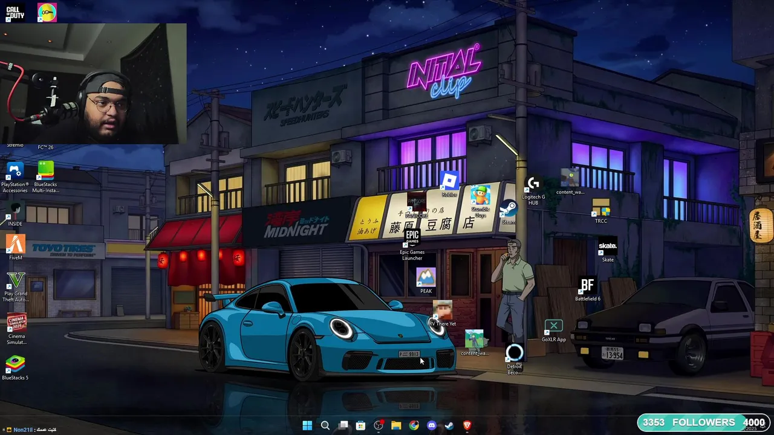774x435 pixels.
Task: Open Cinema Simulator desktop shortcut
Action: pos(16,329)
